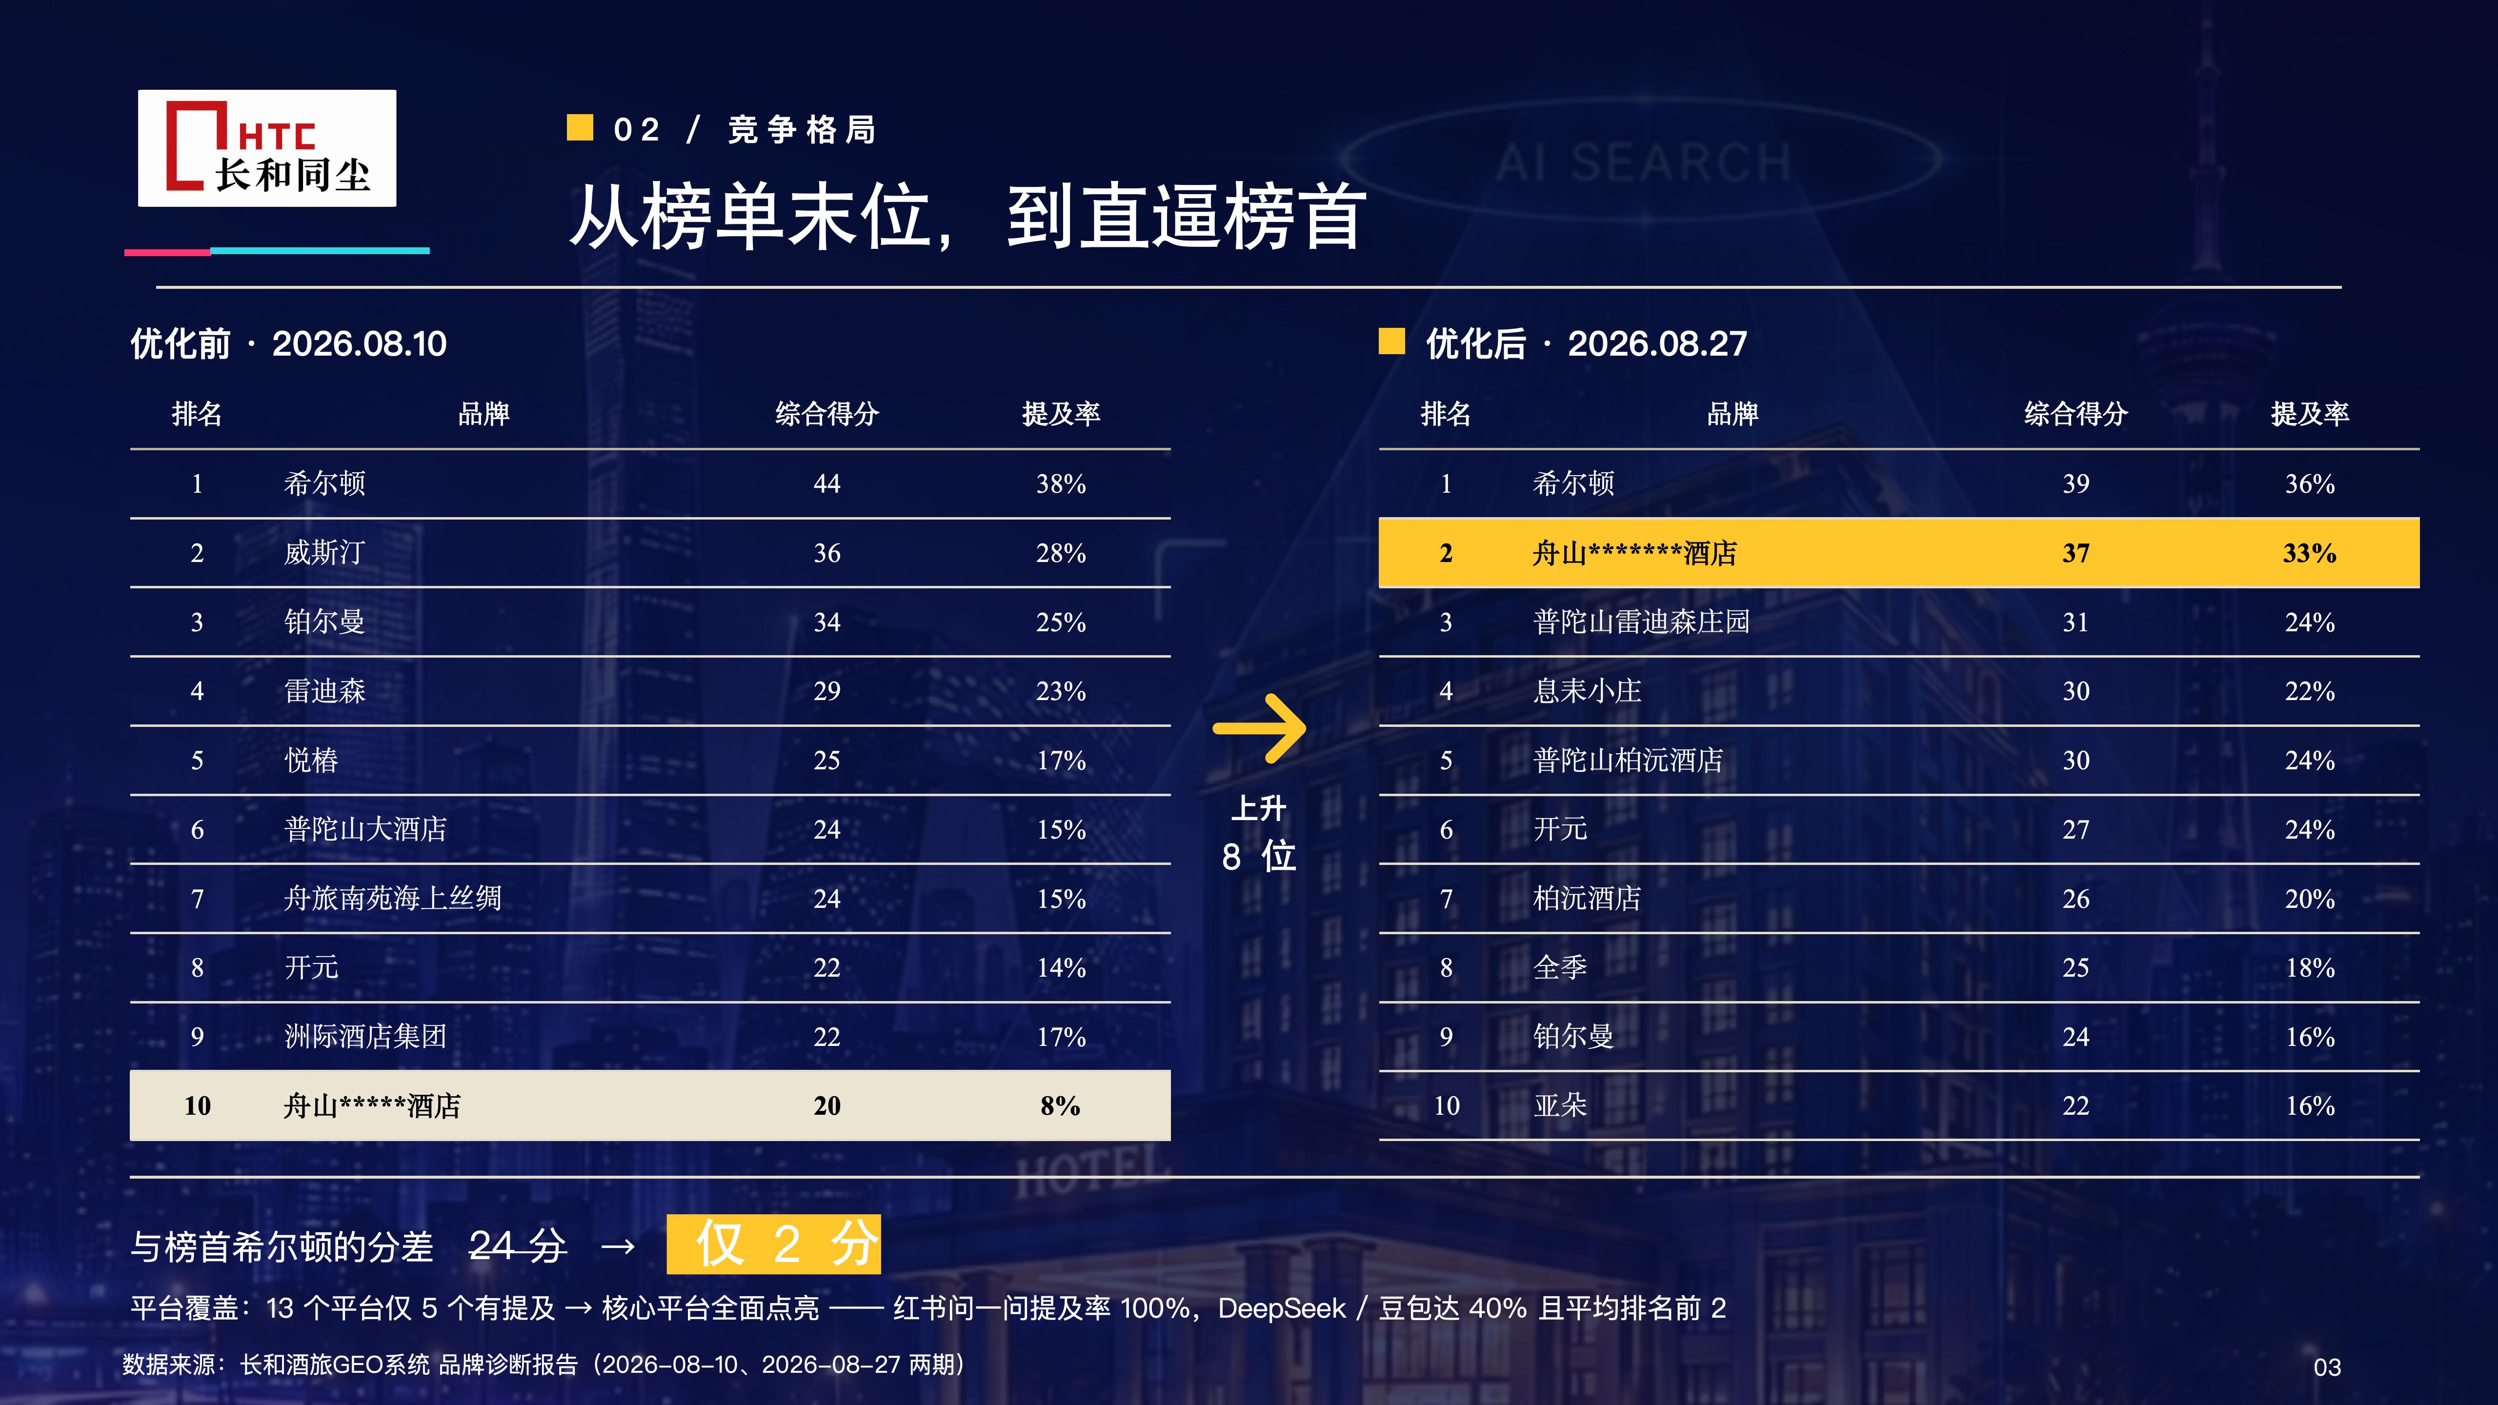Click 悦椿 in the before table

[x=311, y=760]
